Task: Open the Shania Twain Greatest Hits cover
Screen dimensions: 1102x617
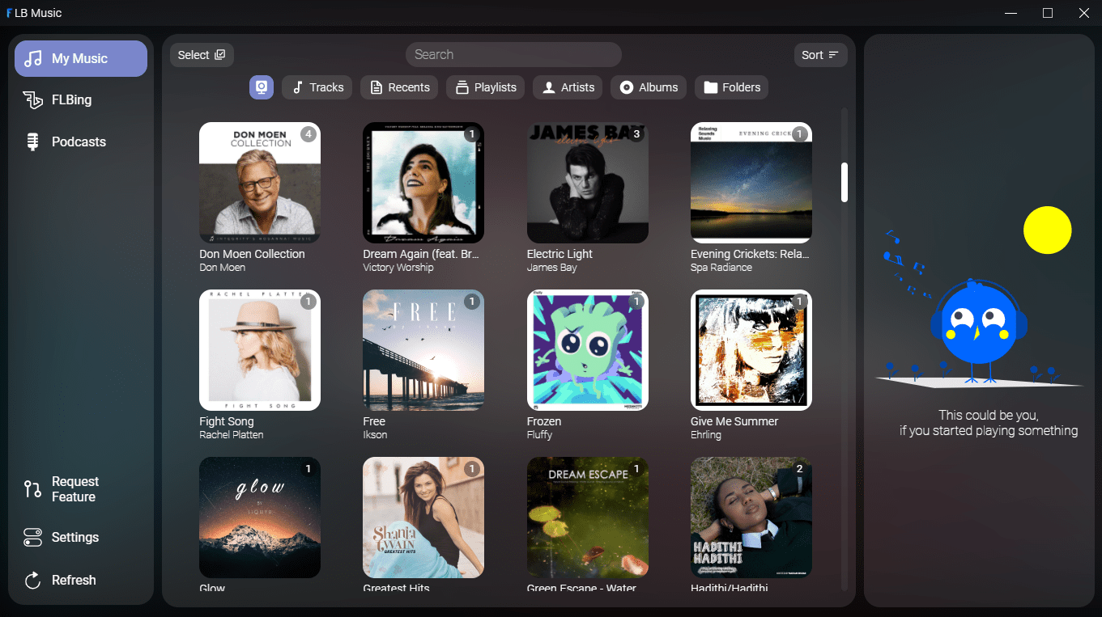Action: point(423,518)
